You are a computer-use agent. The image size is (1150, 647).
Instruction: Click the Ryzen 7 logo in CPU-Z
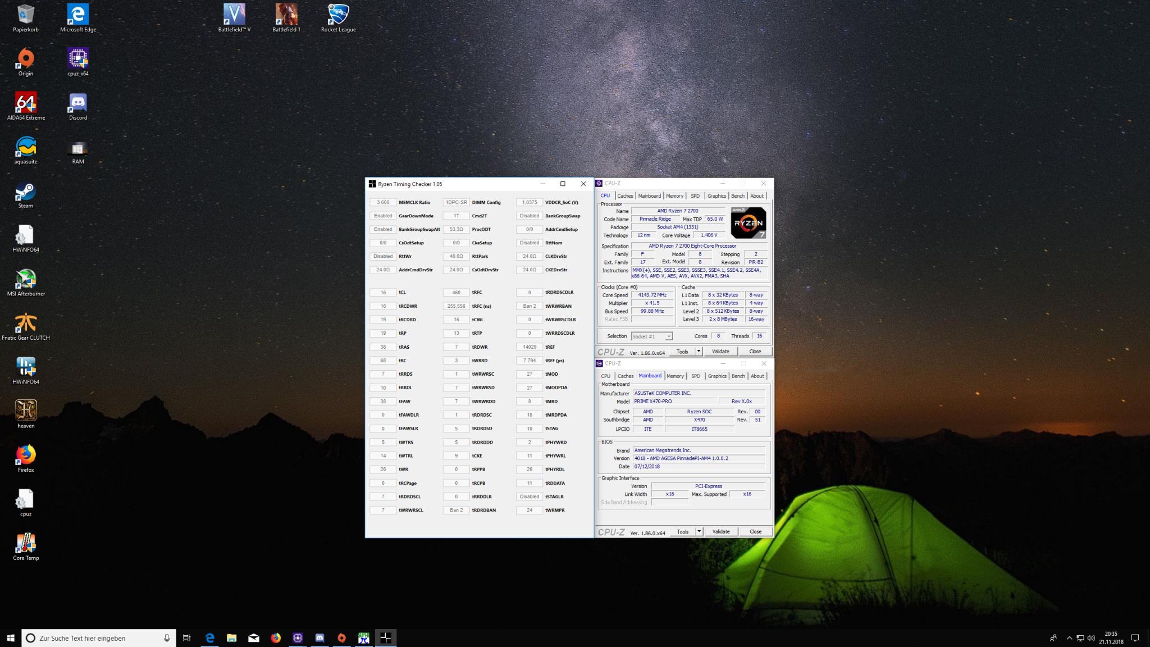click(x=749, y=222)
